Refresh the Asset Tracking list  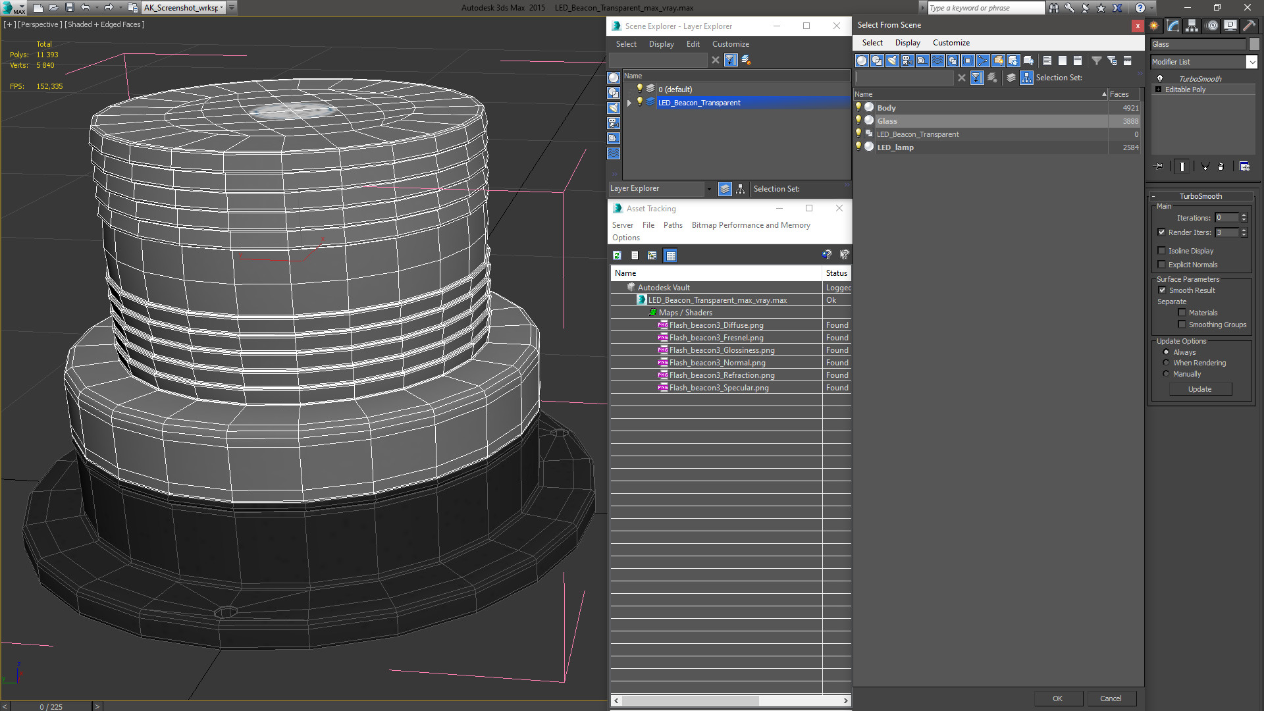coord(617,255)
